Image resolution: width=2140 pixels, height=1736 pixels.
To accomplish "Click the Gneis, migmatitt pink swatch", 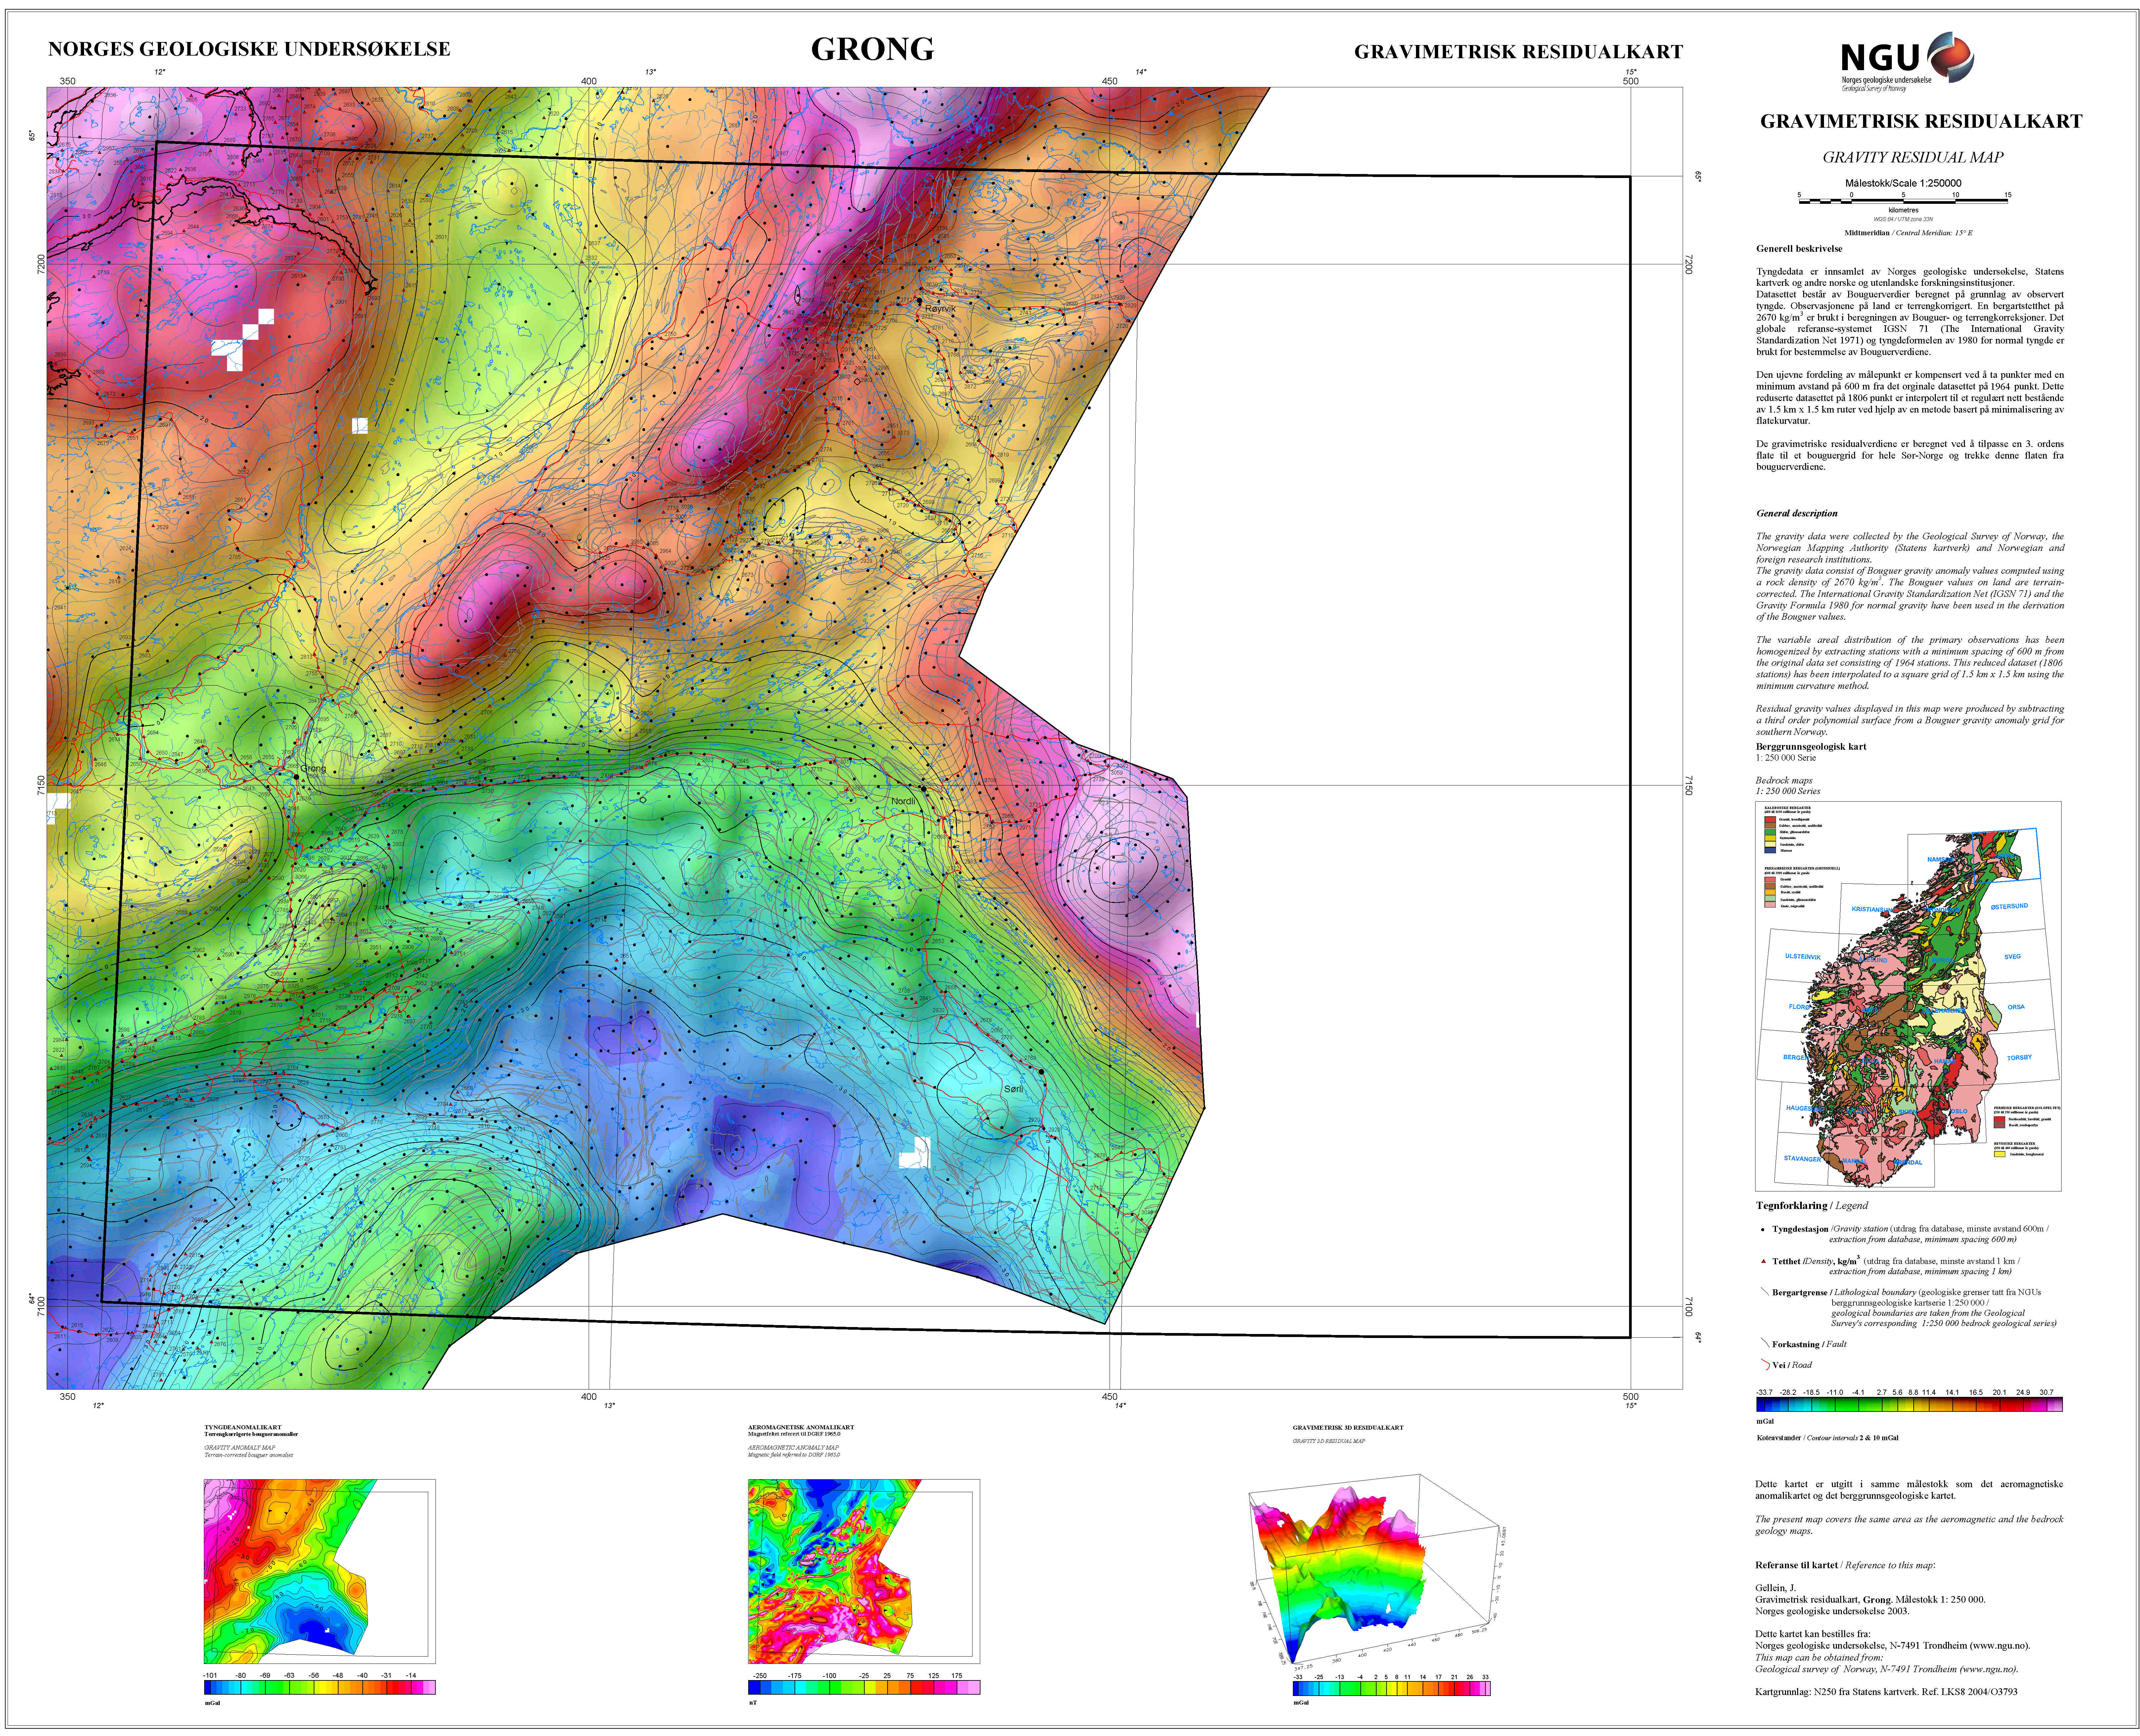I will point(1770,905).
